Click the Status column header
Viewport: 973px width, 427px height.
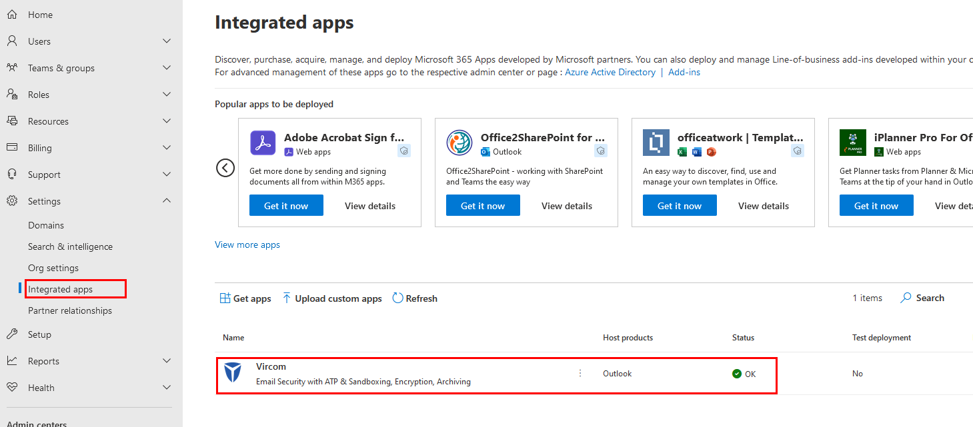click(x=743, y=338)
